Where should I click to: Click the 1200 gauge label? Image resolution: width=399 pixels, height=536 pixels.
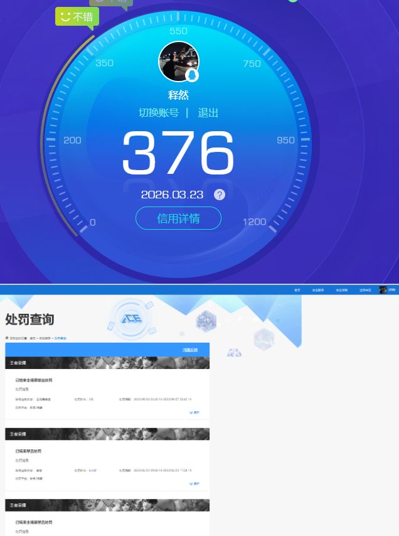click(x=255, y=222)
